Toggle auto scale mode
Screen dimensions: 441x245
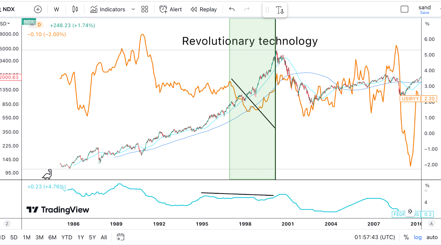point(432,237)
